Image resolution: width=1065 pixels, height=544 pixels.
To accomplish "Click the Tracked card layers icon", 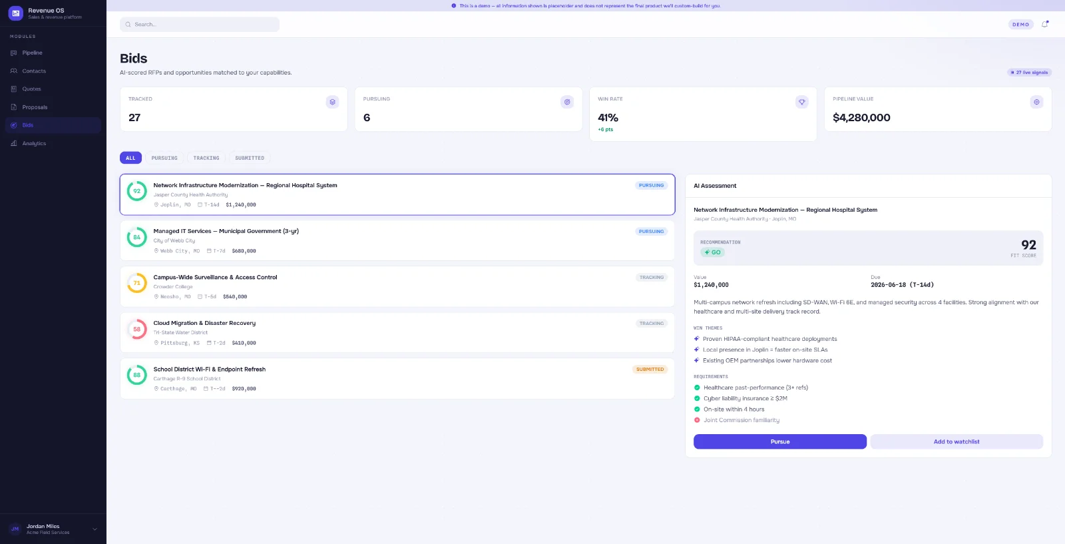I will click(332, 102).
